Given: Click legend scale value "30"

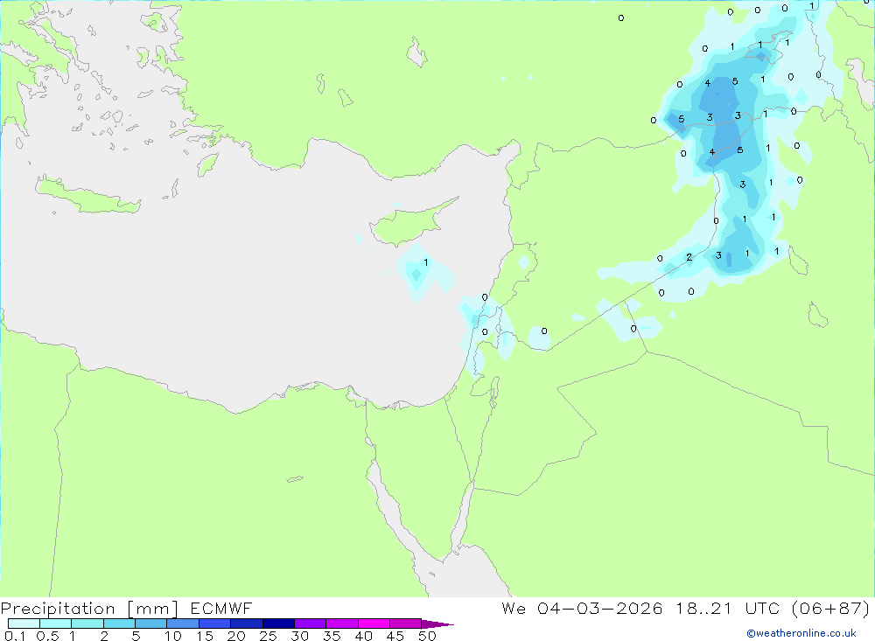Looking at the screenshot, I should tap(300, 636).
